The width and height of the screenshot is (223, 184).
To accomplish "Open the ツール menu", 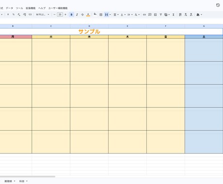I will click(19, 8).
